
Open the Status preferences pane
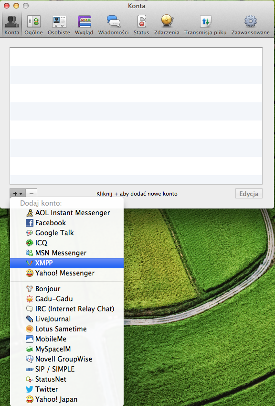point(141,25)
